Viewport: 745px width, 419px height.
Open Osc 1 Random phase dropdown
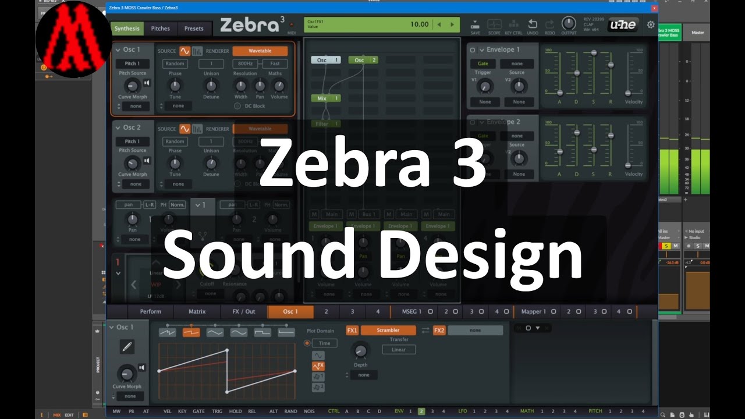(175, 64)
